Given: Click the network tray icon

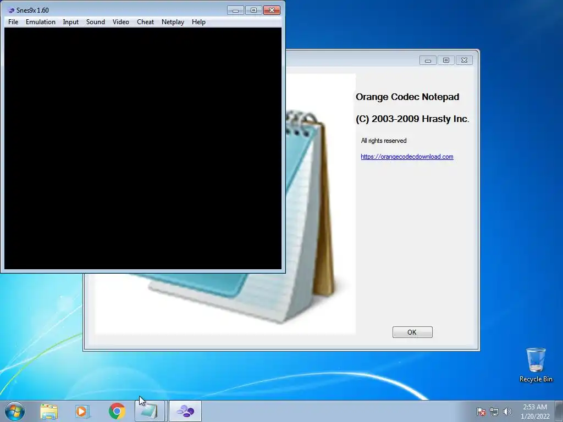Looking at the screenshot, I should (x=494, y=412).
